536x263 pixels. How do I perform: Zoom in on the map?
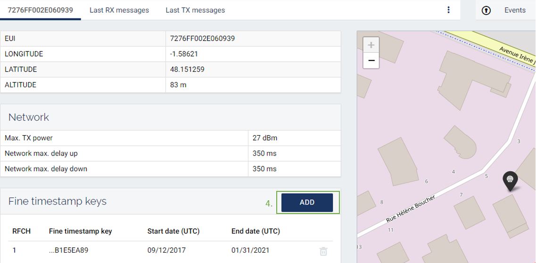[371, 45]
